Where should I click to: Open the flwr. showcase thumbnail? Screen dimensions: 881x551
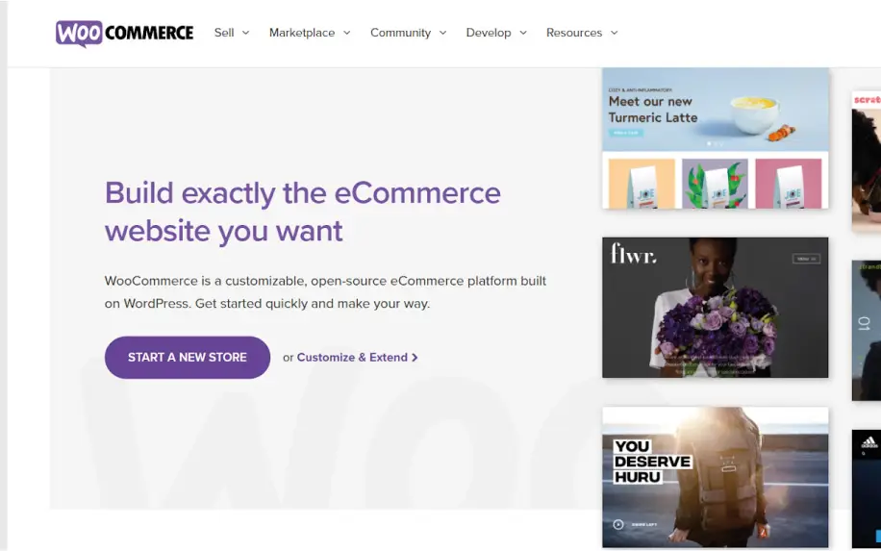click(x=716, y=308)
